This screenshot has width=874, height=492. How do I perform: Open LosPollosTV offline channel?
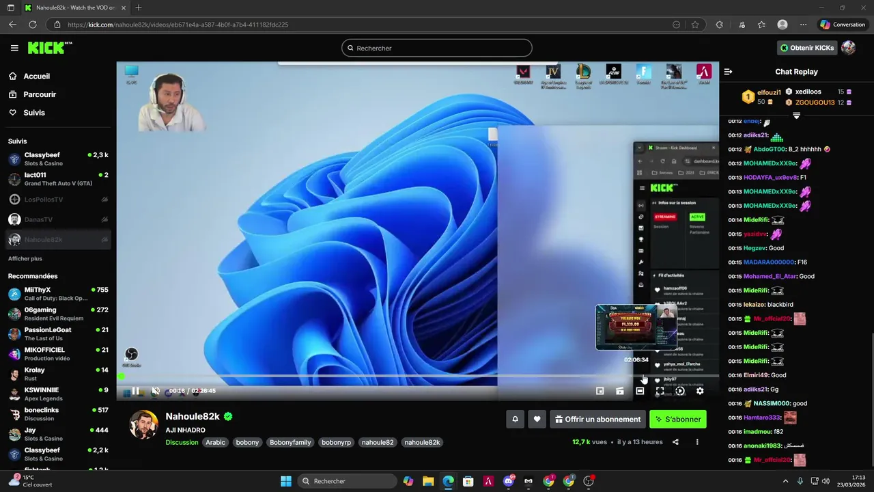pyautogui.click(x=58, y=200)
